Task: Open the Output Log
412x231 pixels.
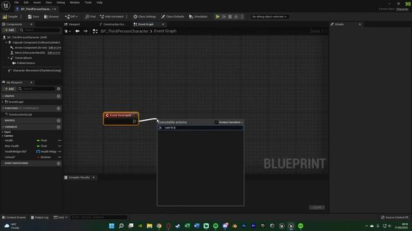Action: point(39,218)
